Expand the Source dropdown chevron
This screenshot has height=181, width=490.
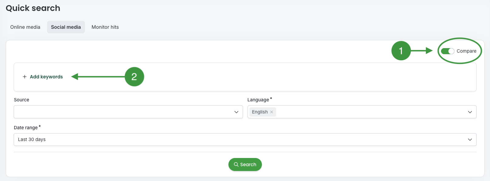pos(236,112)
